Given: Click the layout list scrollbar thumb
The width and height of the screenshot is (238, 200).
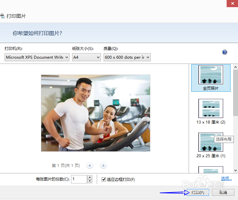Looking at the screenshot, I should tap(235, 93).
